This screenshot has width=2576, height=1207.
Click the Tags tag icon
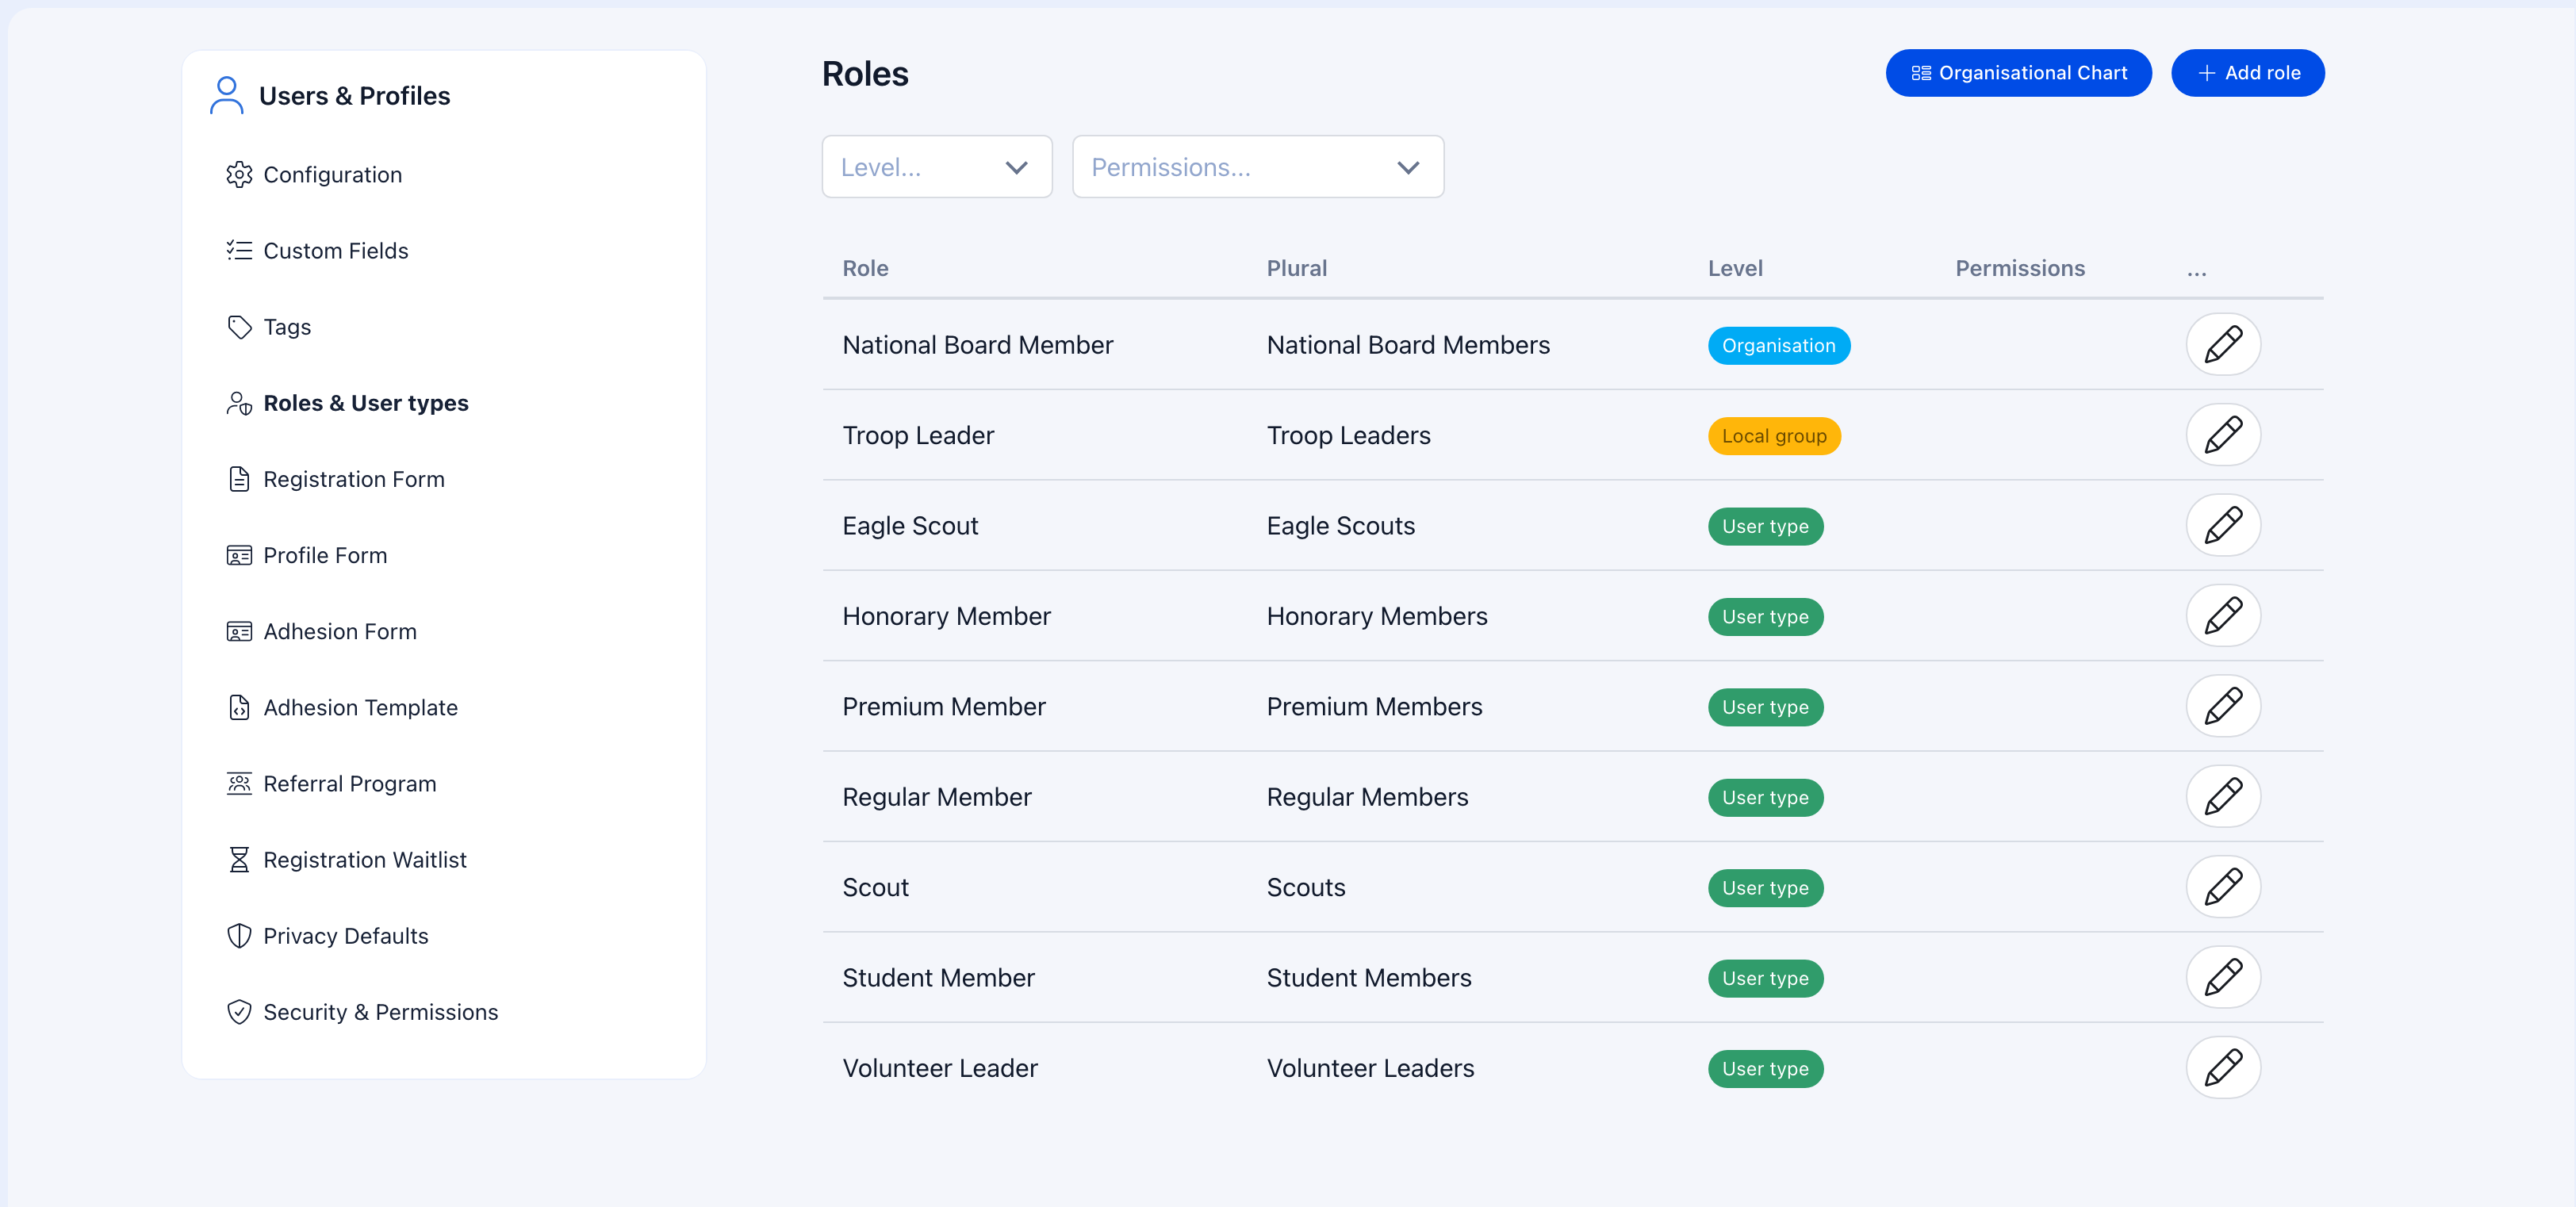click(239, 326)
